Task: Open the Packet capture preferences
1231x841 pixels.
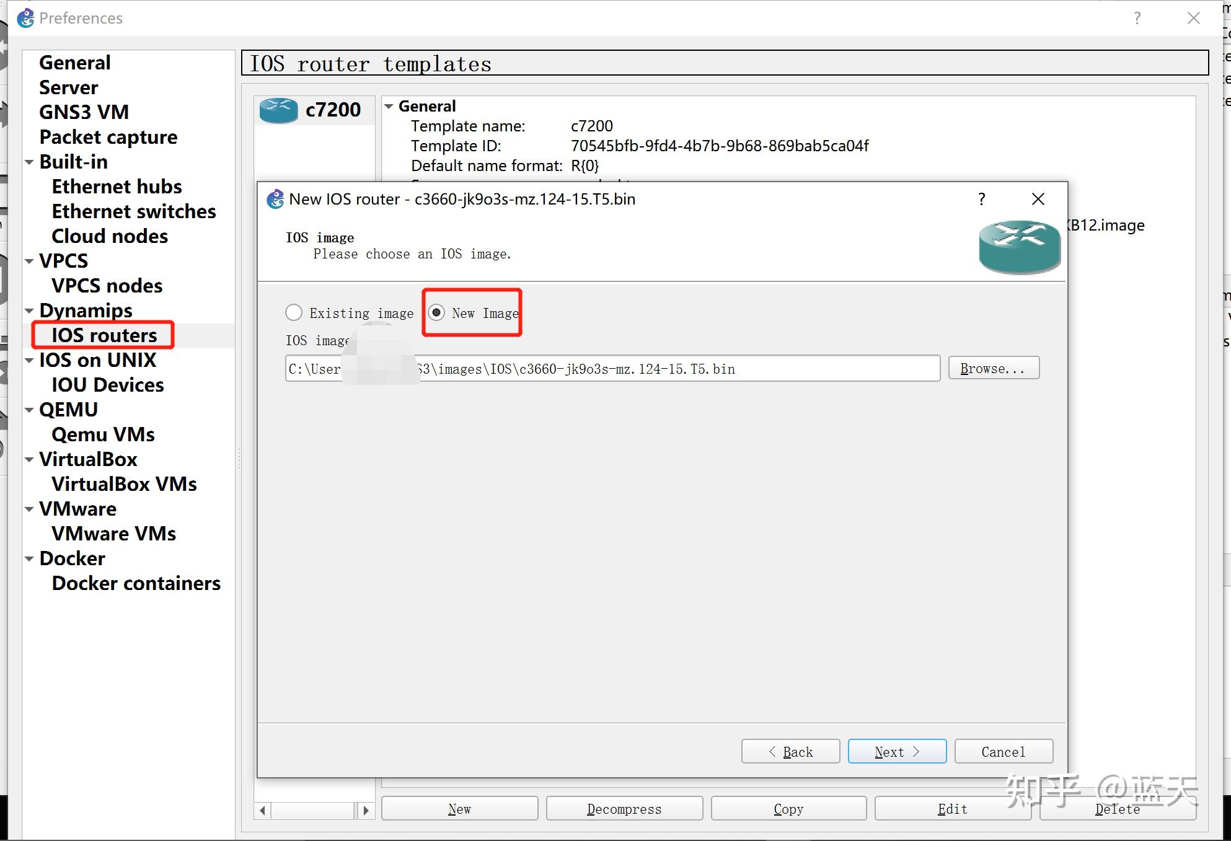Action: pos(108,137)
